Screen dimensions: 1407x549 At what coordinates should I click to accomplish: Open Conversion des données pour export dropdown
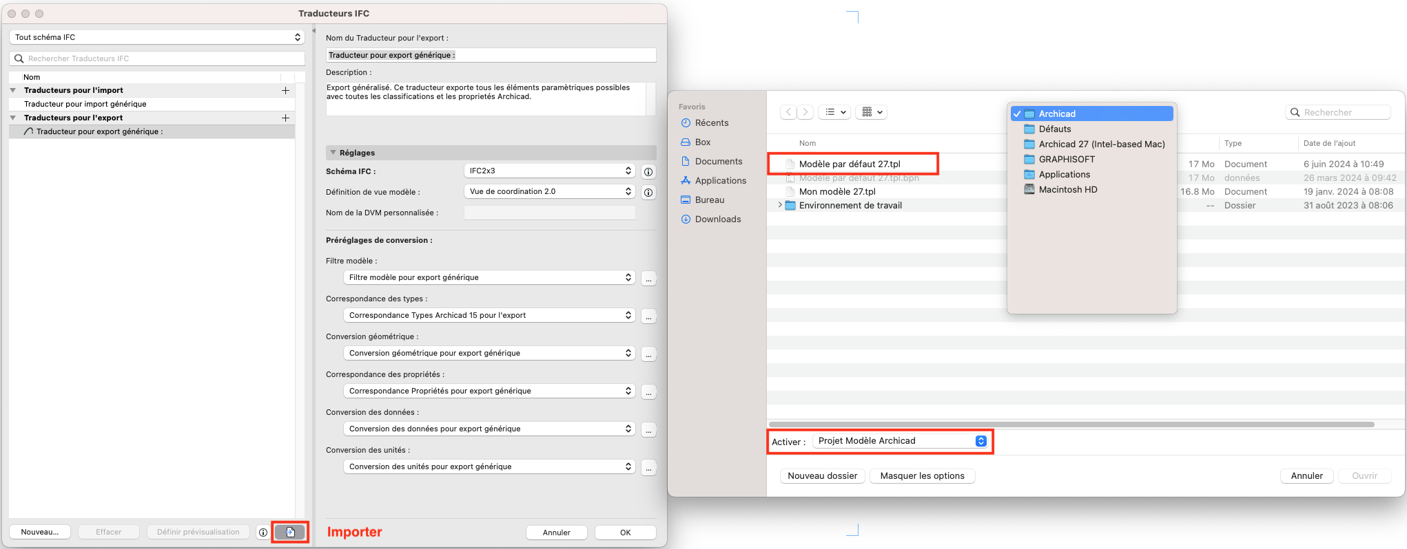pyautogui.click(x=489, y=429)
